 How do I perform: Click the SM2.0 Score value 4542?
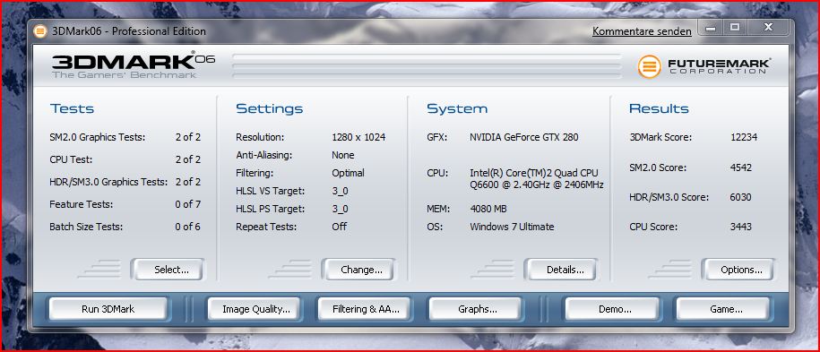[x=741, y=167]
